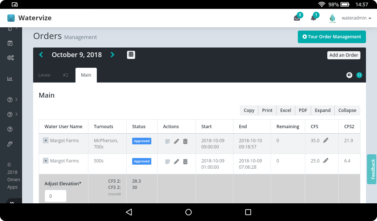Click the October 9, 2018 date heading
This screenshot has height=221, width=377.
(x=77, y=55)
